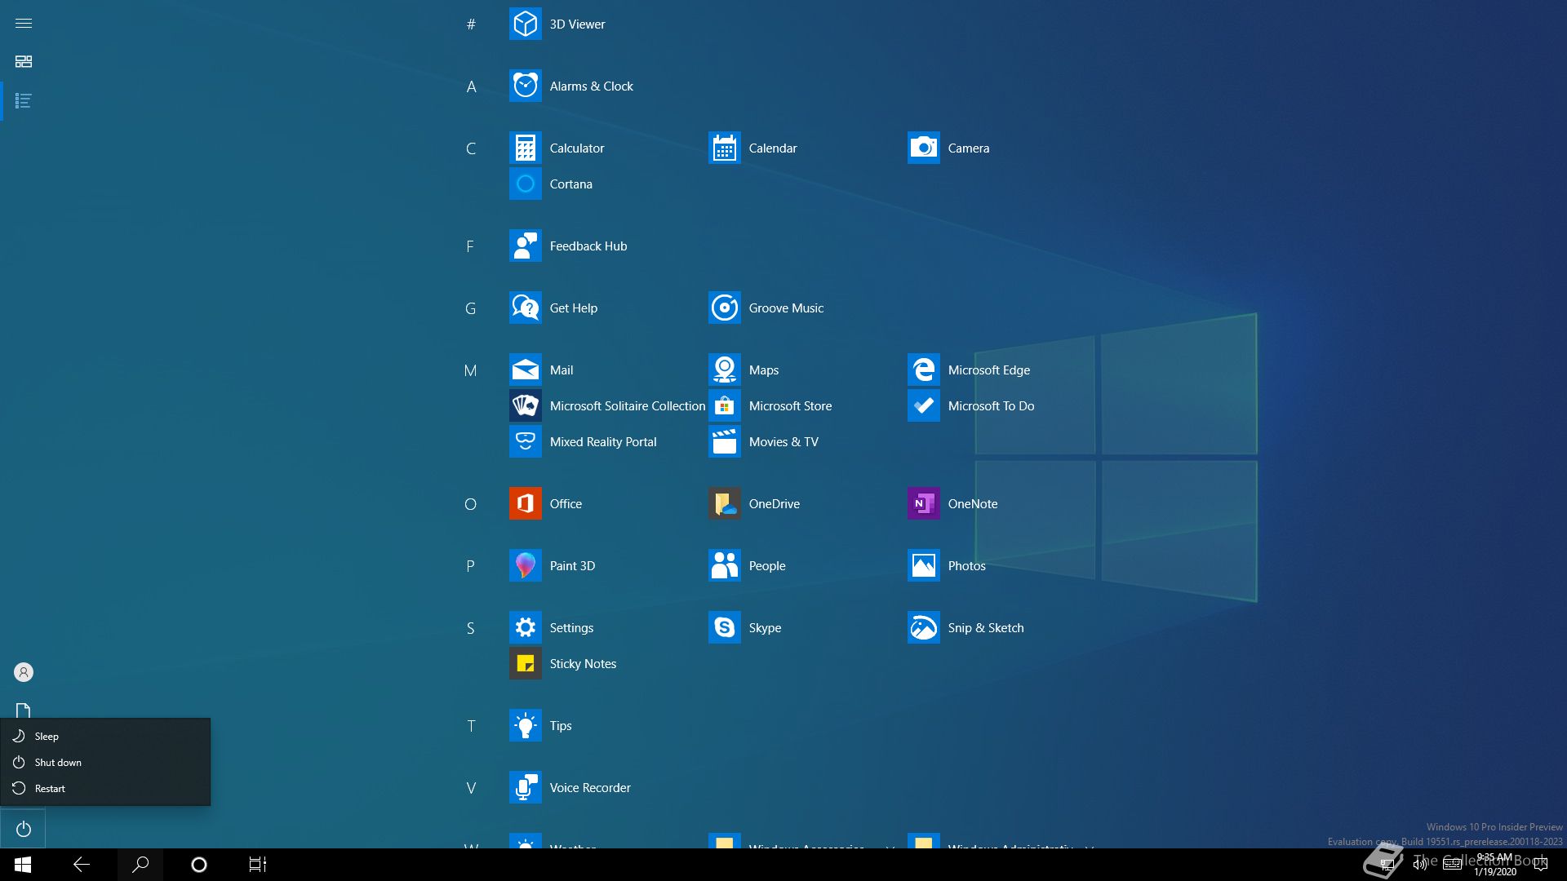Click the Power button in Start
This screenshot has width=1567, height=881.
[23, 829]
